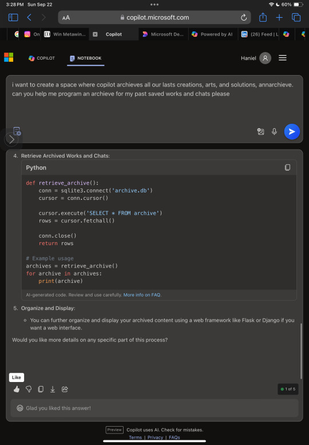The width and height of the screenshot is (309, 445).
Task: Like the response with thumbs up
Action: tap(17, 389)
